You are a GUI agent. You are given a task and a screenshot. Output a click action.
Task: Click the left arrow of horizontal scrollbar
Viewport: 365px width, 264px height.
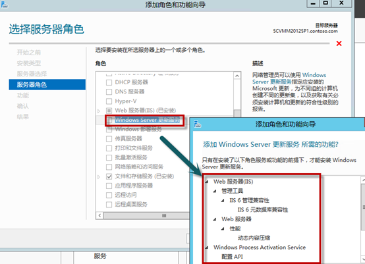tap(100, 216)
